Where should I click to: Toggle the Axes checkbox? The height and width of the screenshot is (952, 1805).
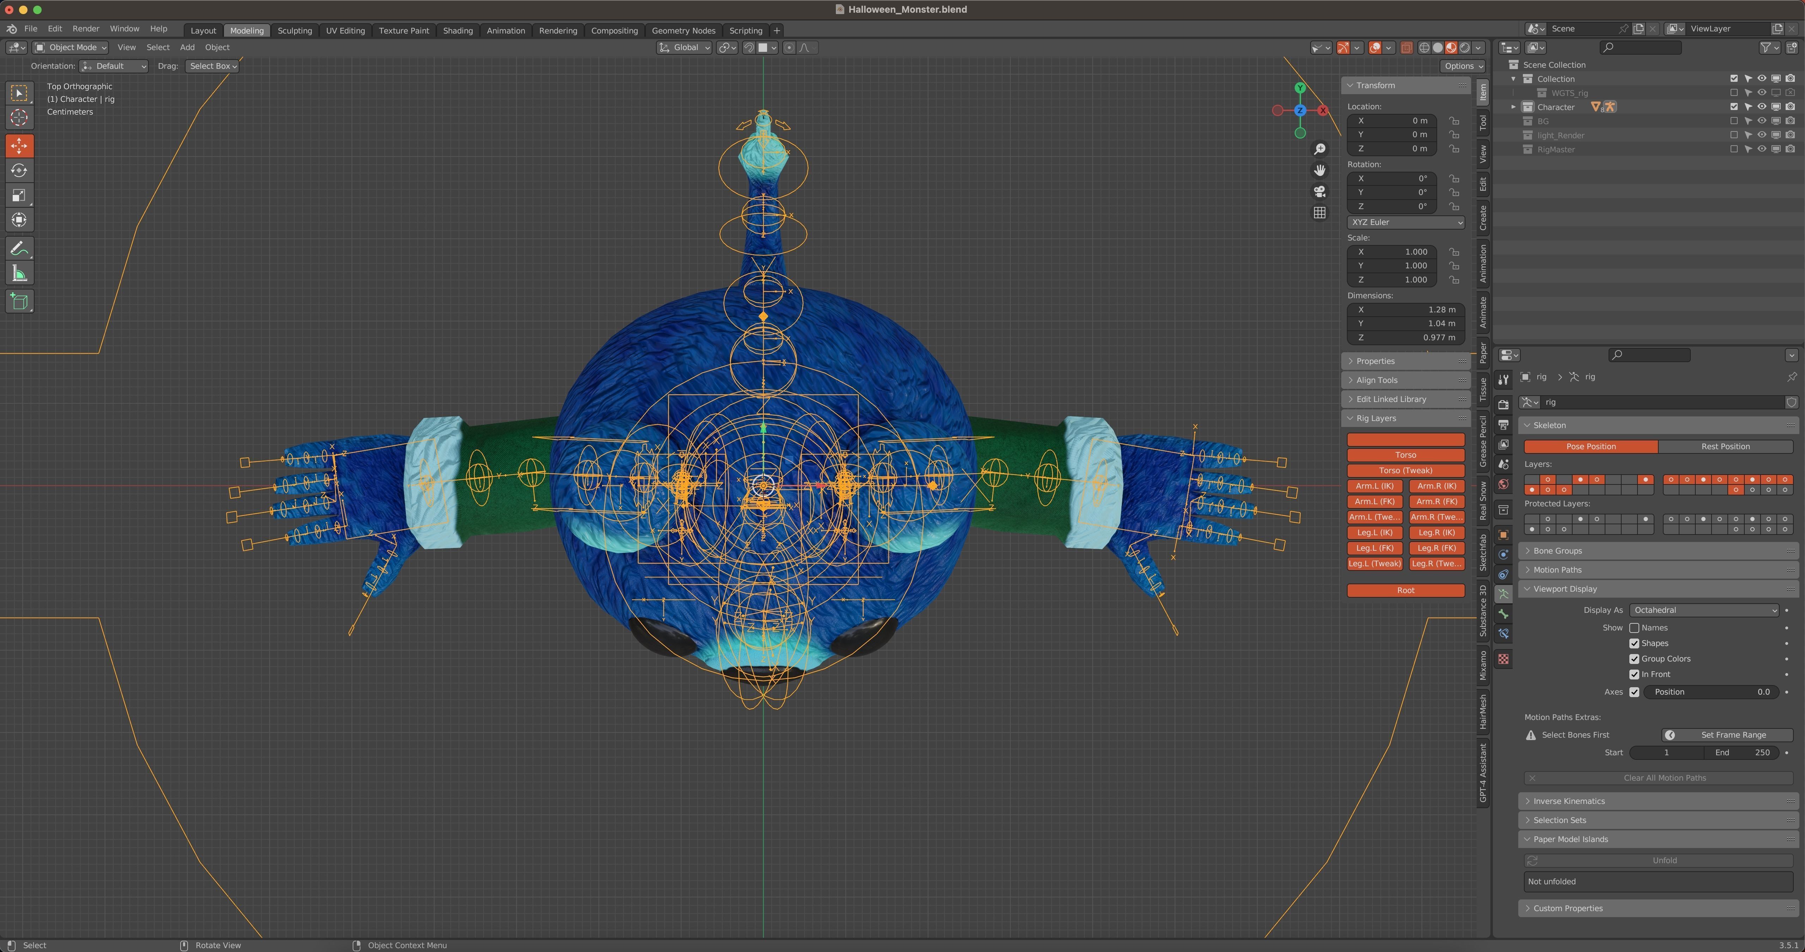pos(1634,691)
